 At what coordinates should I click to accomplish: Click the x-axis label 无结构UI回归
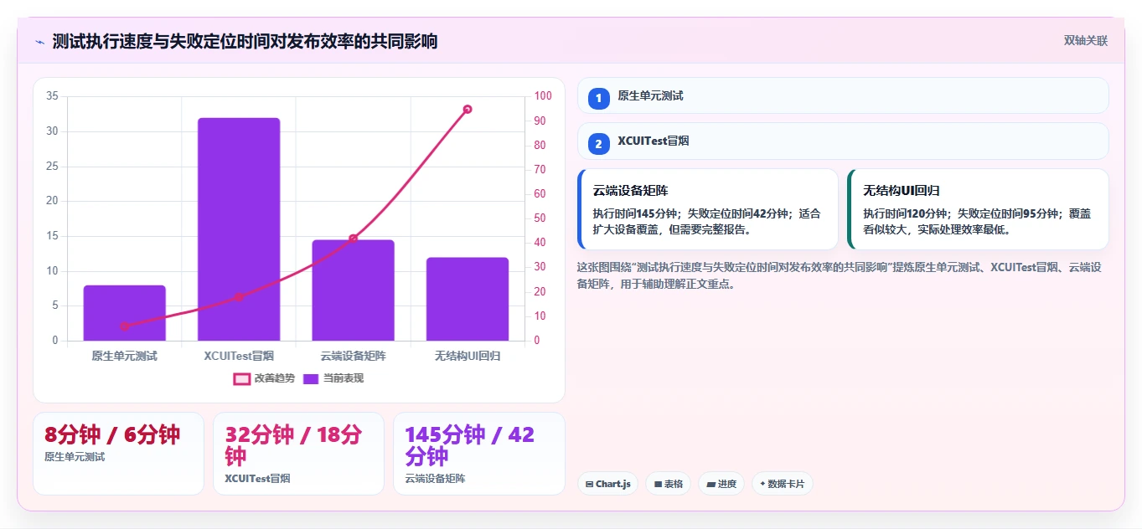[468, 356]
